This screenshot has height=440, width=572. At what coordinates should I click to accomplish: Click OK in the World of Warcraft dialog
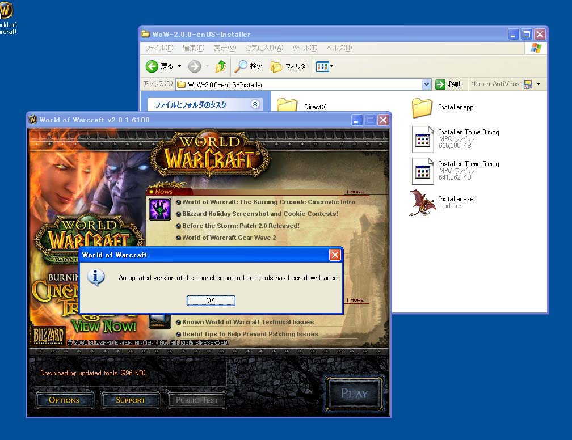(211, 301)
